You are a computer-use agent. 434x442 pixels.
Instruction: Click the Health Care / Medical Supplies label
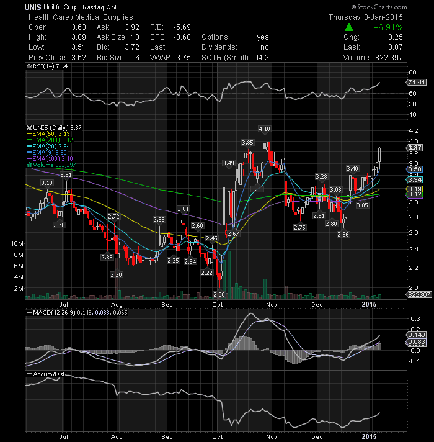[x=81, y=17]
